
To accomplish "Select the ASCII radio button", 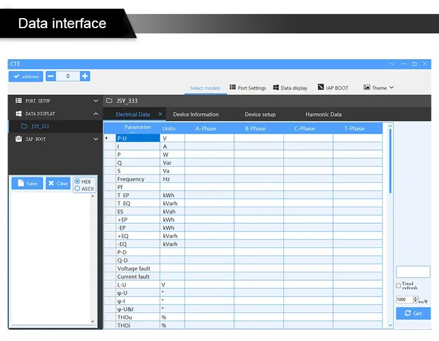I will pyautogui.click(x=77, y=189).
